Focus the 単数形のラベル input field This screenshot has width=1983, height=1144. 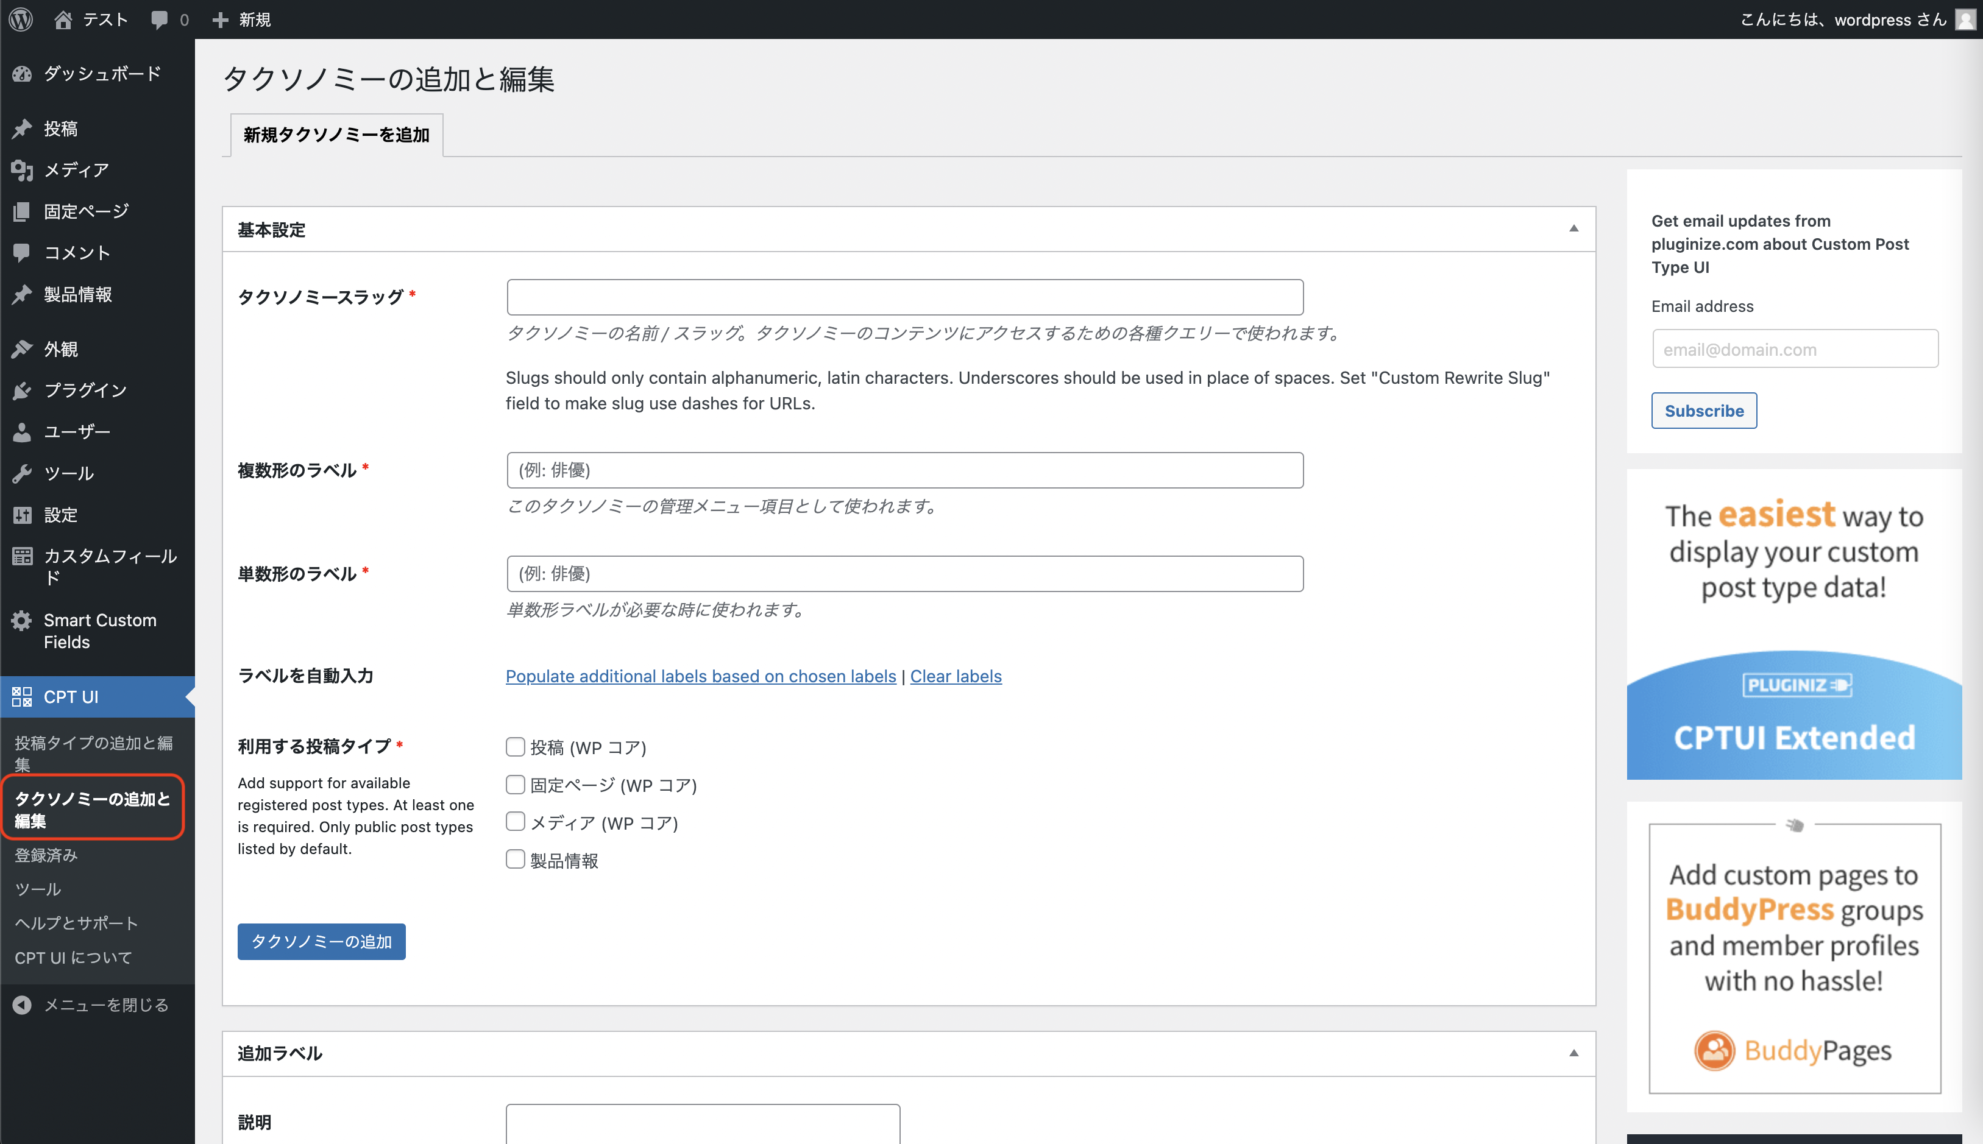[x=904, y=574]
